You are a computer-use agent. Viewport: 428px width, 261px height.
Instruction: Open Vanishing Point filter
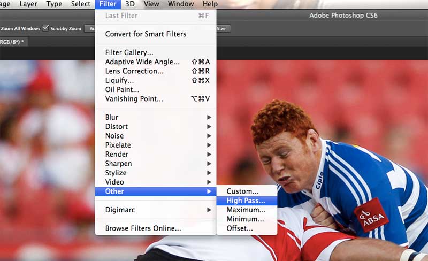click(x=156, y=99)
